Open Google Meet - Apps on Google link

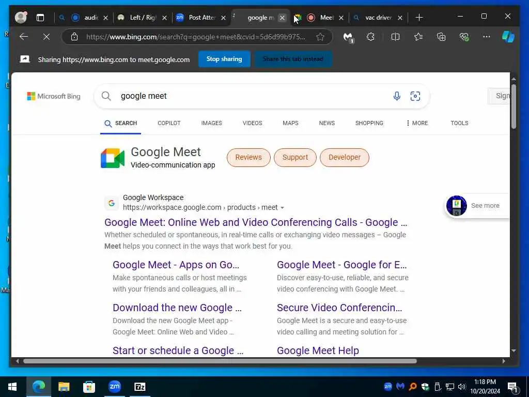(176, 265)
